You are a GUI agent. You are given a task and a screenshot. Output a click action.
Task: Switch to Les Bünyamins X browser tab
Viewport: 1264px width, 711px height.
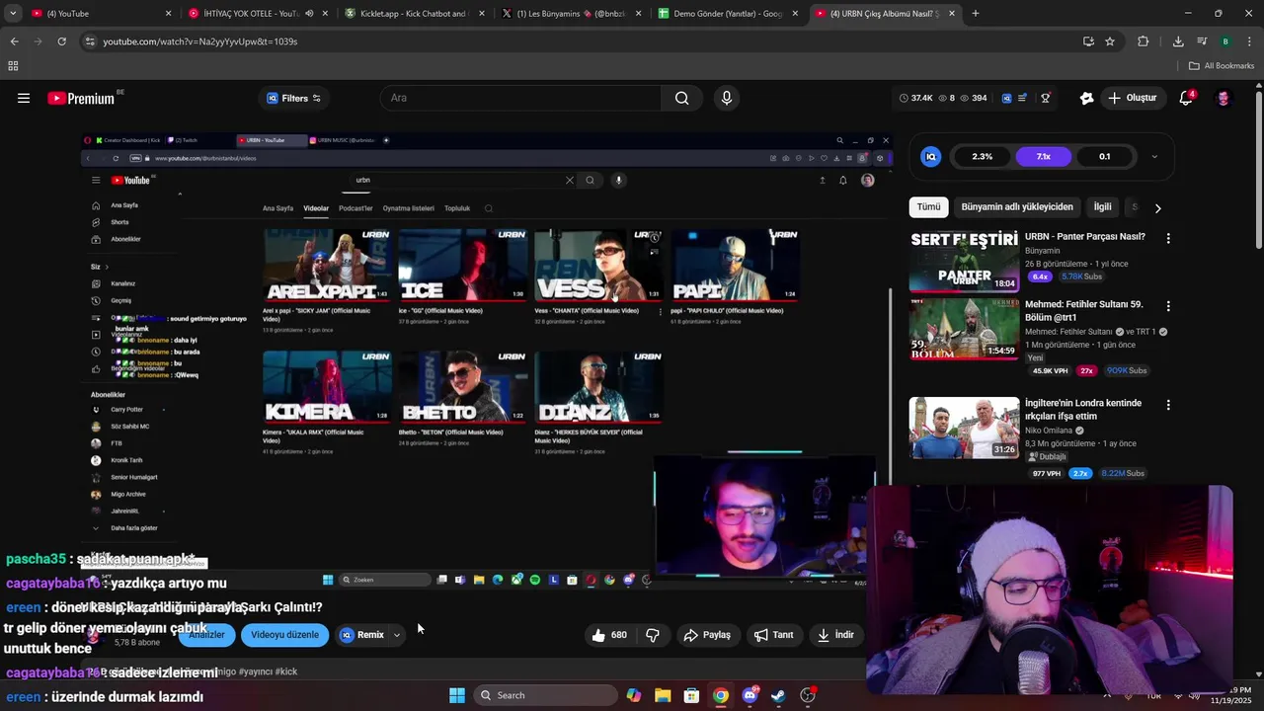click(572, 13)
